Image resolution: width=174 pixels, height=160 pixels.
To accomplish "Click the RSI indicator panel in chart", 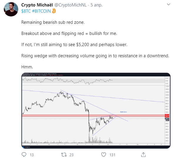I will coord(93,81).
